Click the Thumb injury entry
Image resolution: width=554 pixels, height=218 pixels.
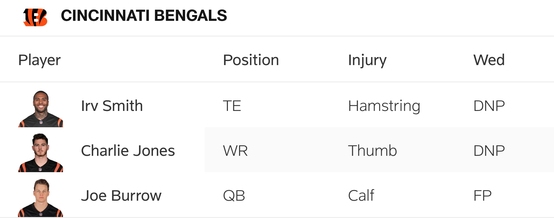(372, 151)
